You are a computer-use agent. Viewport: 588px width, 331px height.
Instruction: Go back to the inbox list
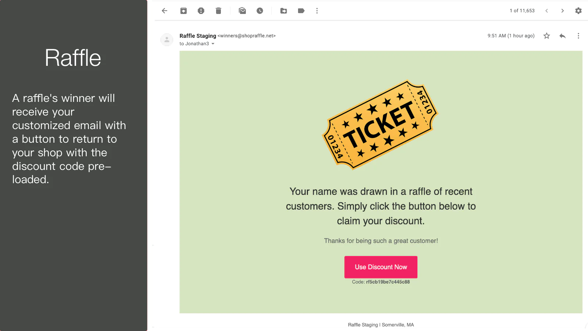pyautogui.click(x=165, y=11)
